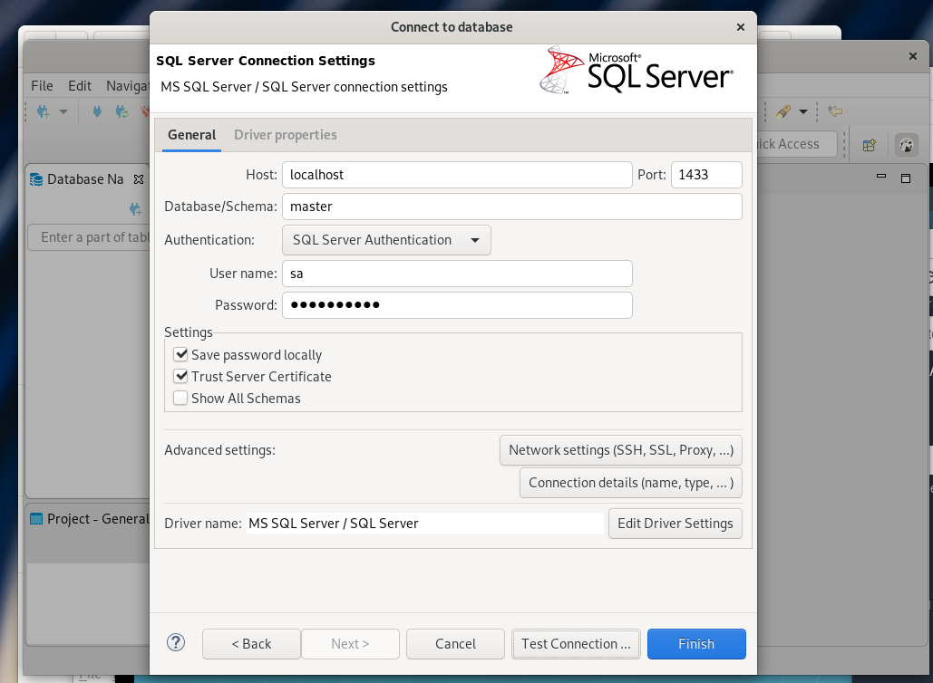Click Edit Driver Settings button
This screenshot has height=683, width=933.
point(675,523)
